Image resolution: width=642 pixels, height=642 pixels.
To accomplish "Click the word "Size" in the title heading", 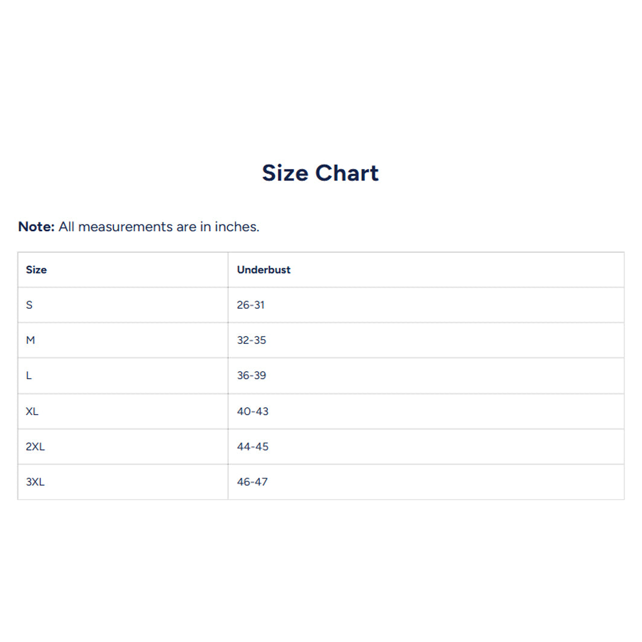I will (x=285, y=173).
